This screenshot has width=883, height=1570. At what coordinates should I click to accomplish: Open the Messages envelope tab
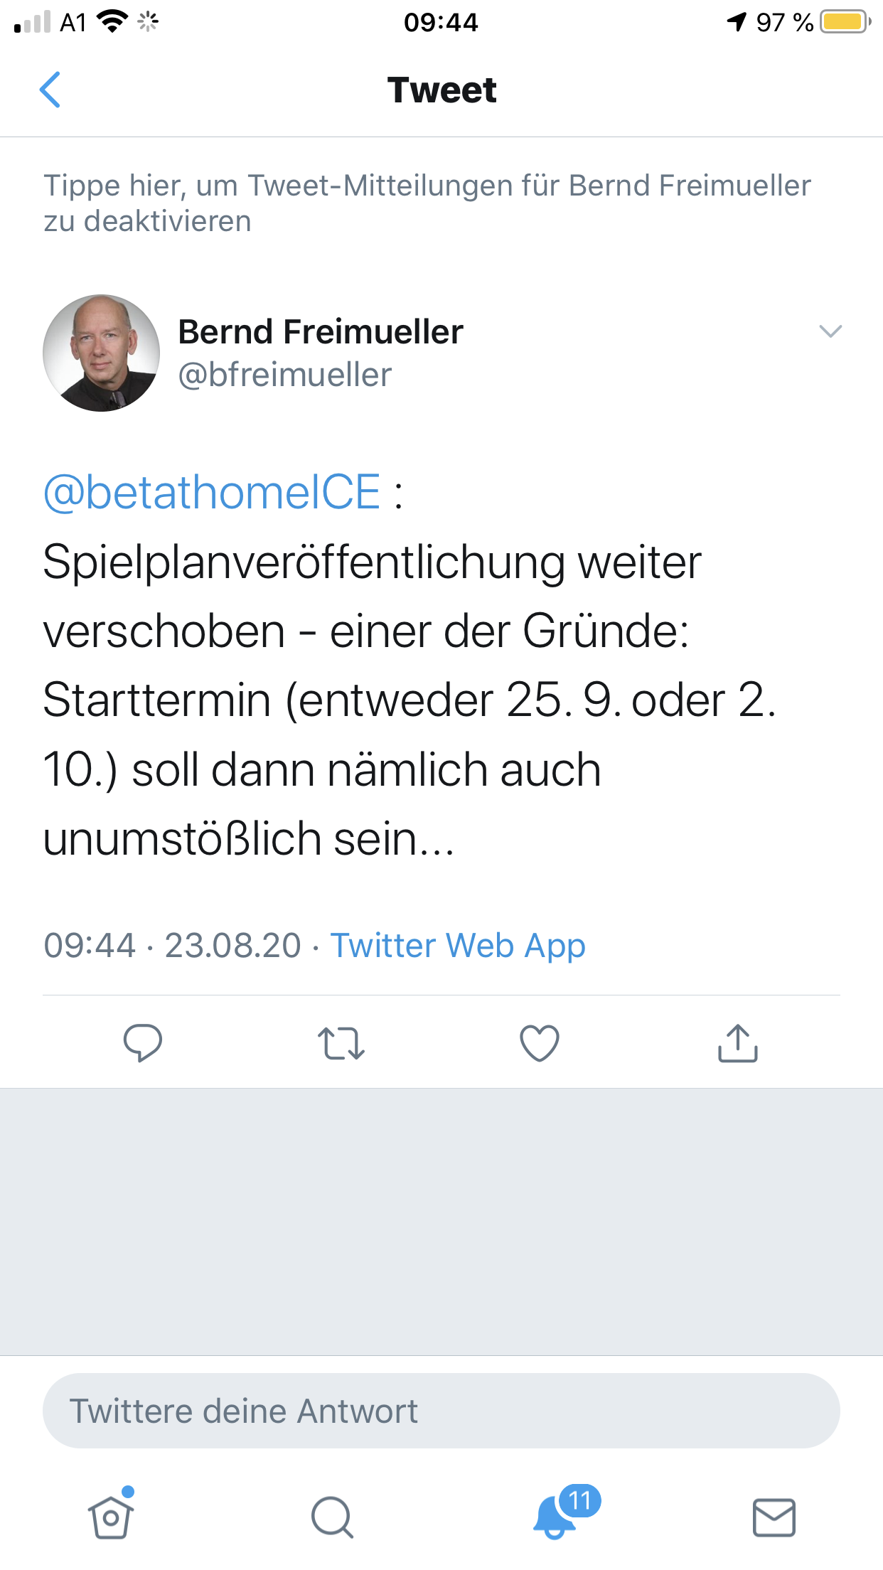[774, 1517]
